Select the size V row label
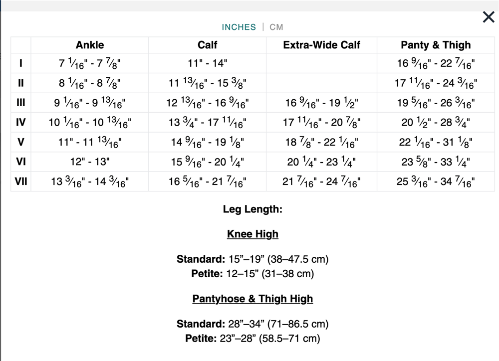The width and height of the screenshot is (499, 361). click(21, 142)
